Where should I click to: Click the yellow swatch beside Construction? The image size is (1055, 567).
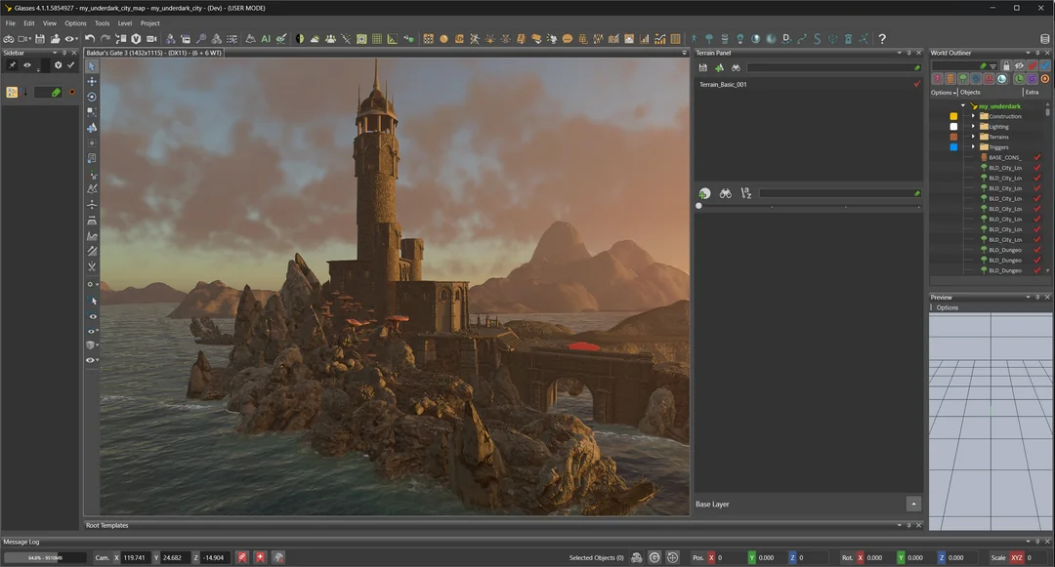[953, 116]
